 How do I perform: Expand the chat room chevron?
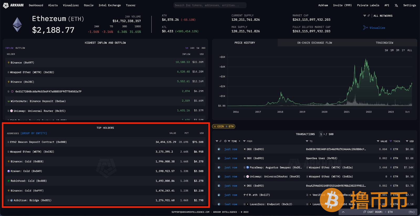pos(343,212)
